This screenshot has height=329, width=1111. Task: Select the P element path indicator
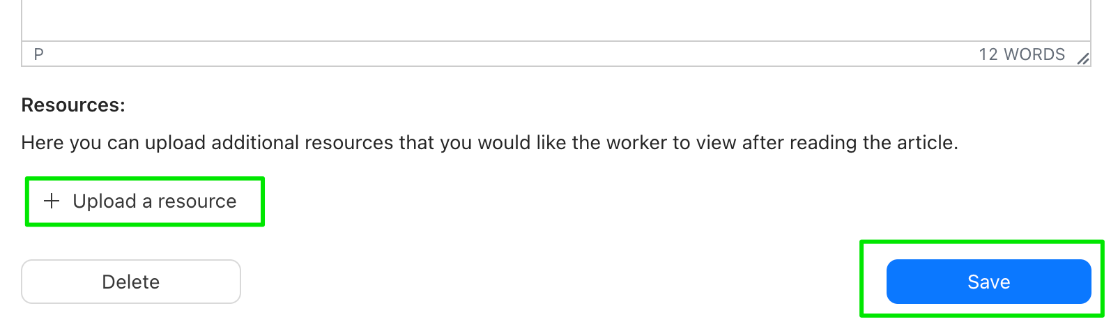(39, 54)
